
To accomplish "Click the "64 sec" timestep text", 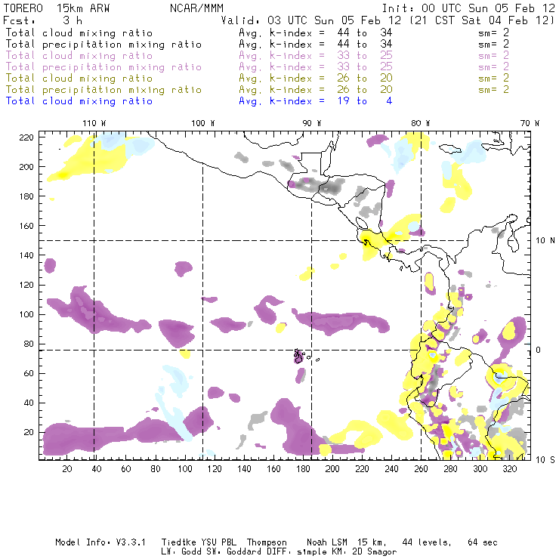I will [483, 542].
